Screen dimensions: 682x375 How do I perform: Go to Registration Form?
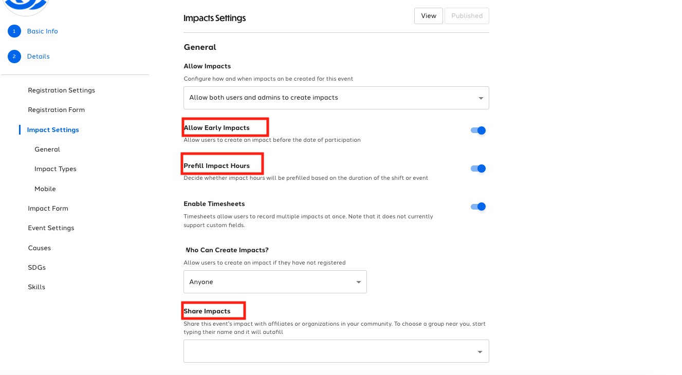[x=57, y=110]
